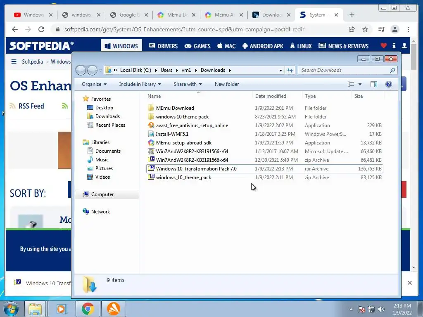Click the New folder button

coord(227,84)
